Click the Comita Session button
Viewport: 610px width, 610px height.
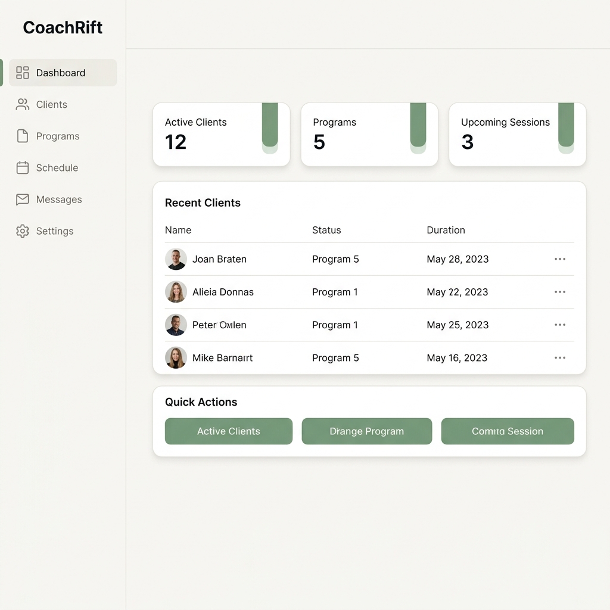pyautogui.click(x=508, y=431)
